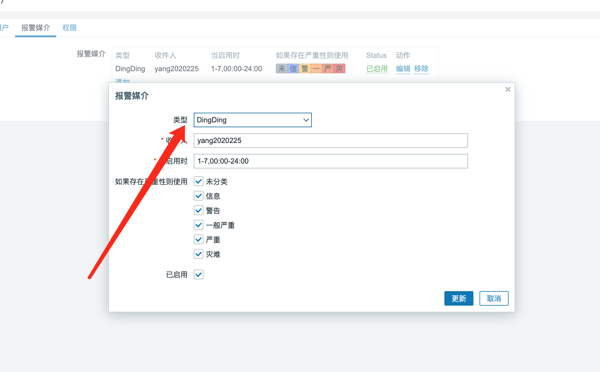Switch to the 报警媒介 tab
Viewport: 600px width, 372px height.
36,28
